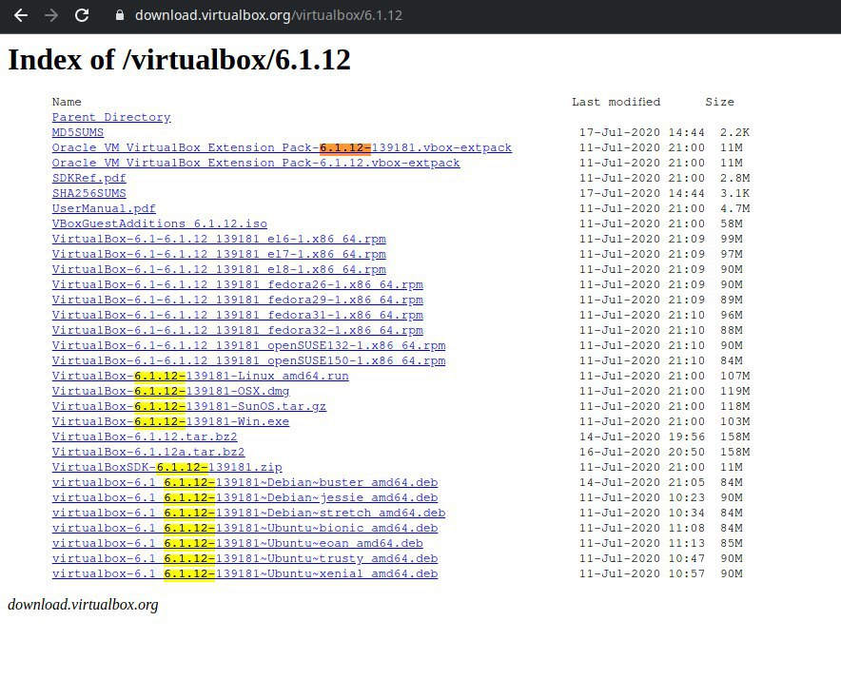Click the 119M size of the OSX dmg
The image size is (841, 679).
tap(734, 391)
